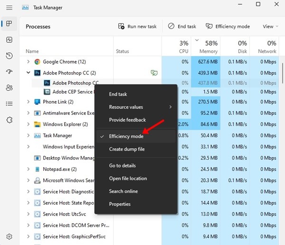Open the View dropdown menu
285x245 pixels.
click(271, 27)
